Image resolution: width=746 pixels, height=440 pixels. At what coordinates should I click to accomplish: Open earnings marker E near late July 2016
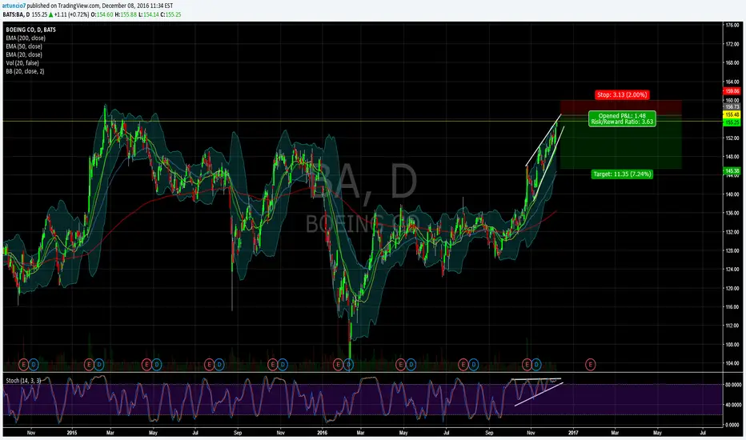click(x=463, y=365)
